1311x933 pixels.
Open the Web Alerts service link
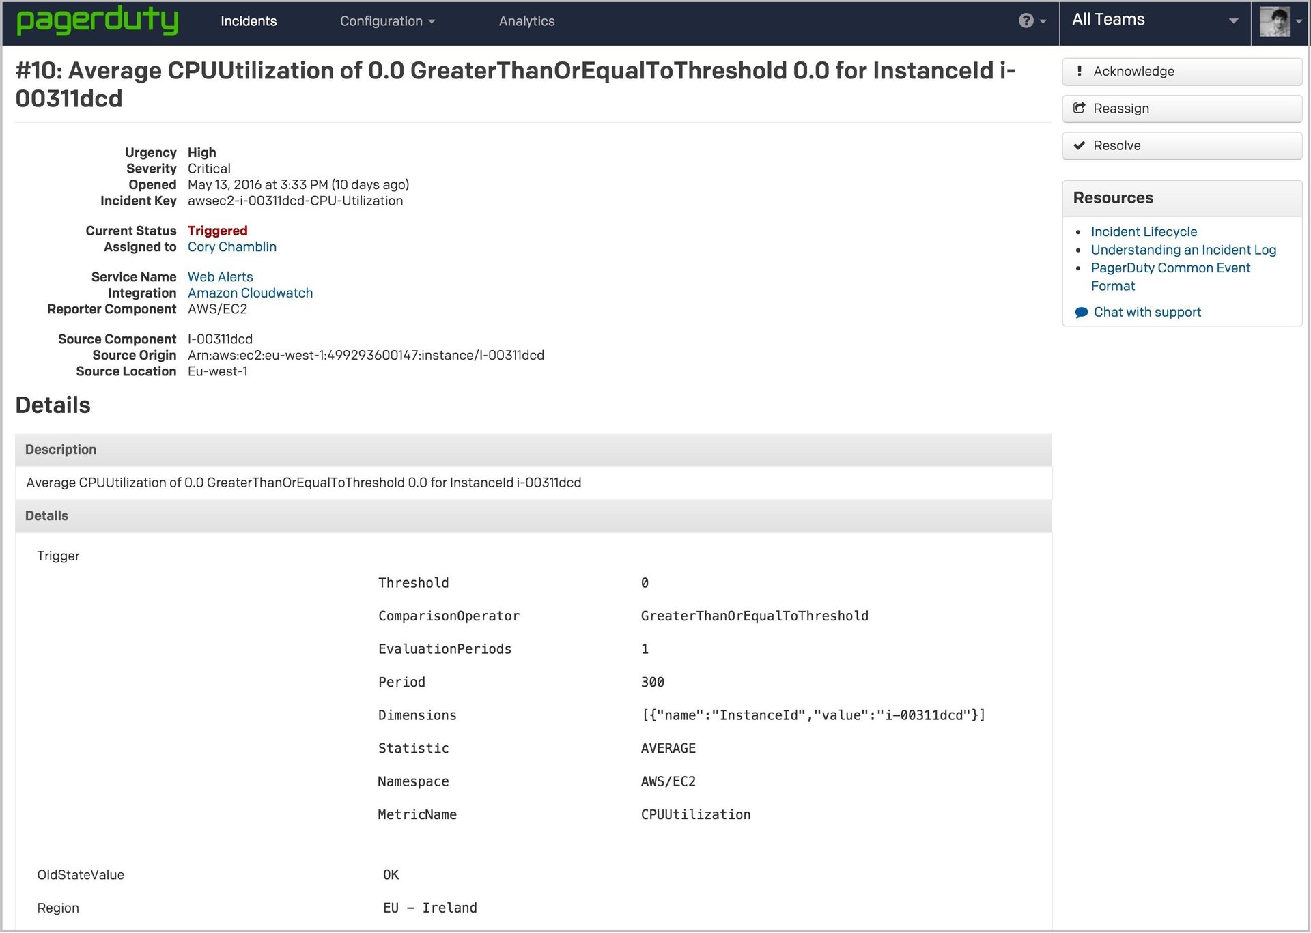220,277
